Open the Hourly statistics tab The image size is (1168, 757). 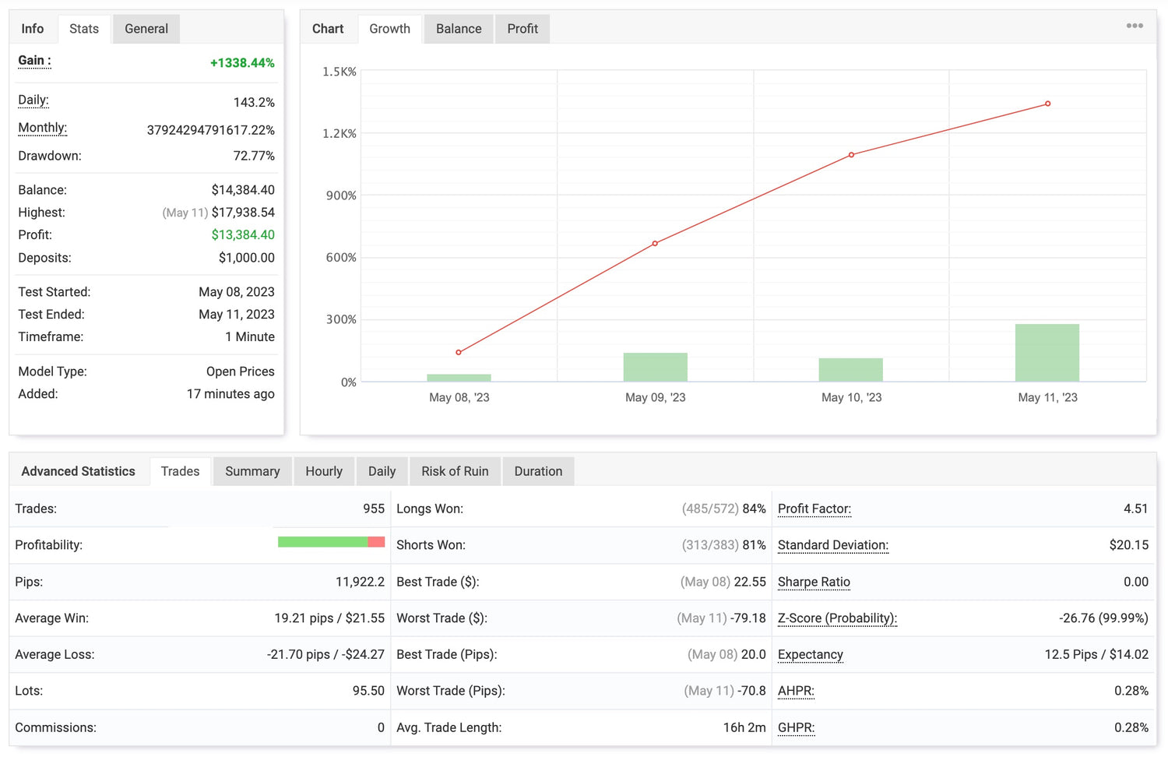(x=324, y=471)
